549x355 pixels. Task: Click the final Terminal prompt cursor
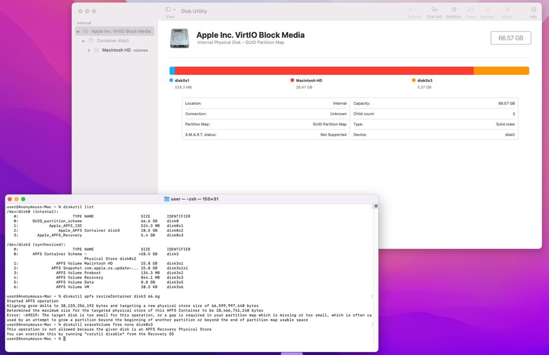[x=65, y=338]
